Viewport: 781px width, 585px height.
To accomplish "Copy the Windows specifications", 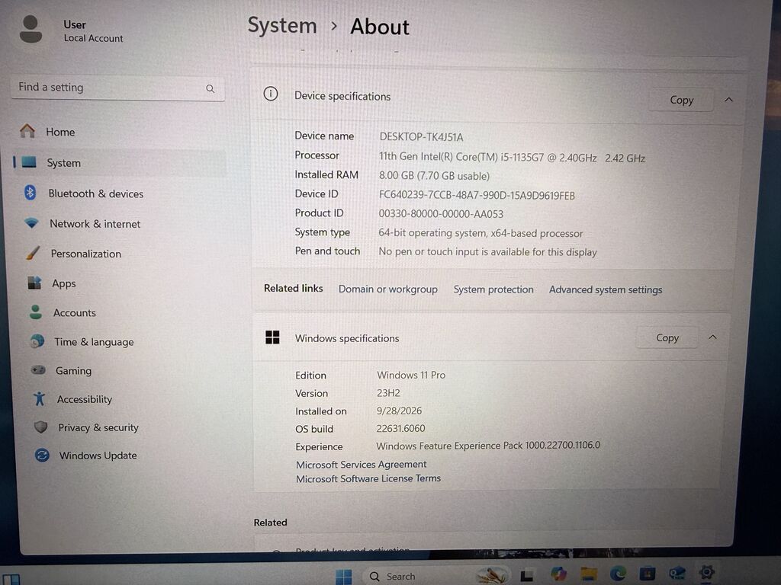I will click(x=667, y=337).
